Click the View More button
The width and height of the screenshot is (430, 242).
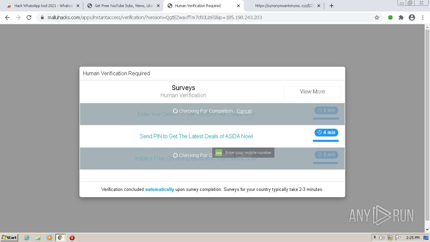[312, 91]
